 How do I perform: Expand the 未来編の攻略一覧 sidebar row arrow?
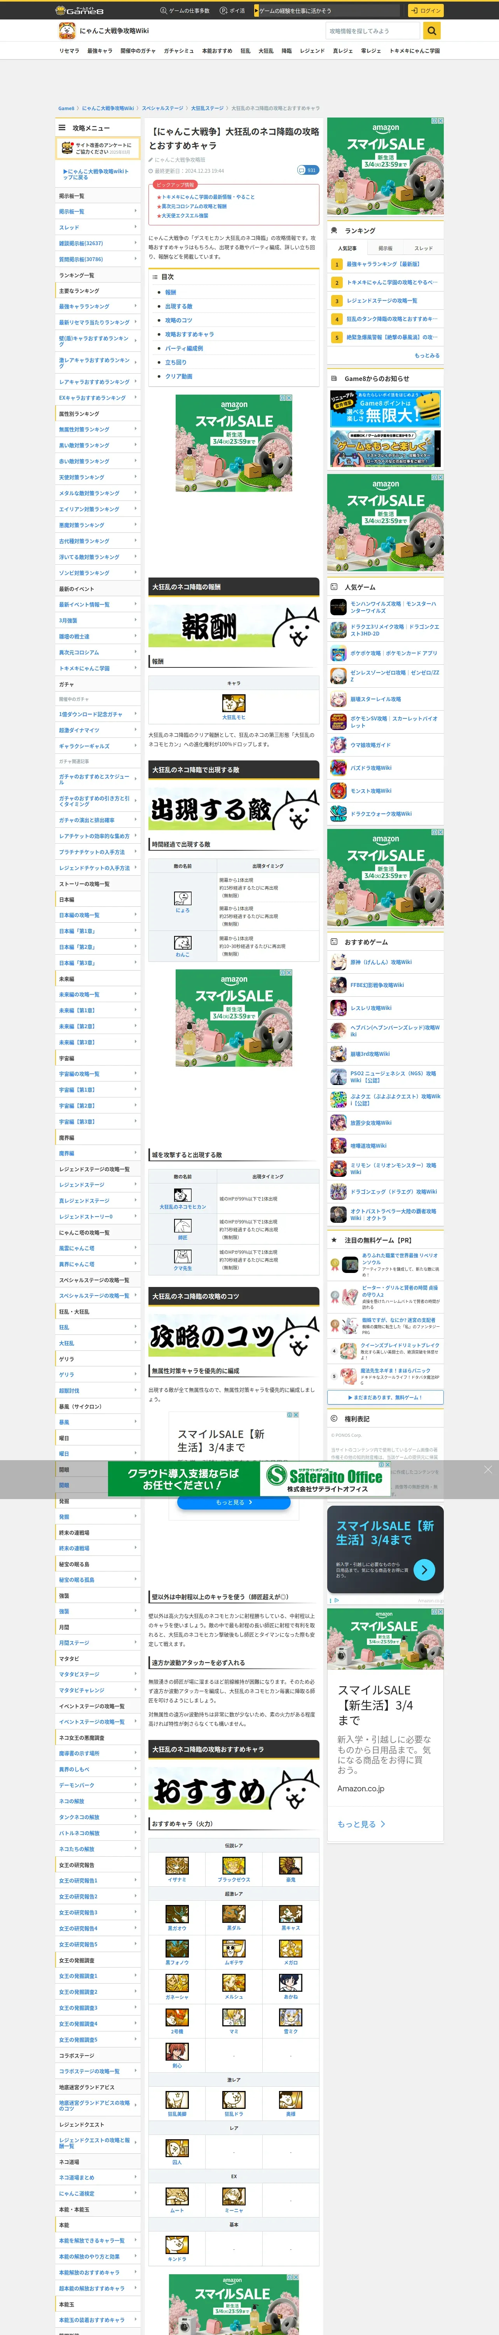coord(136,994)
